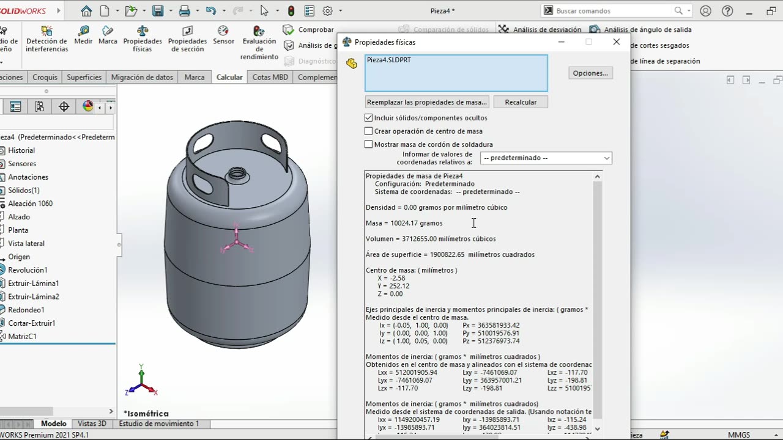Open the user login account icon

(x=705, y=10)
